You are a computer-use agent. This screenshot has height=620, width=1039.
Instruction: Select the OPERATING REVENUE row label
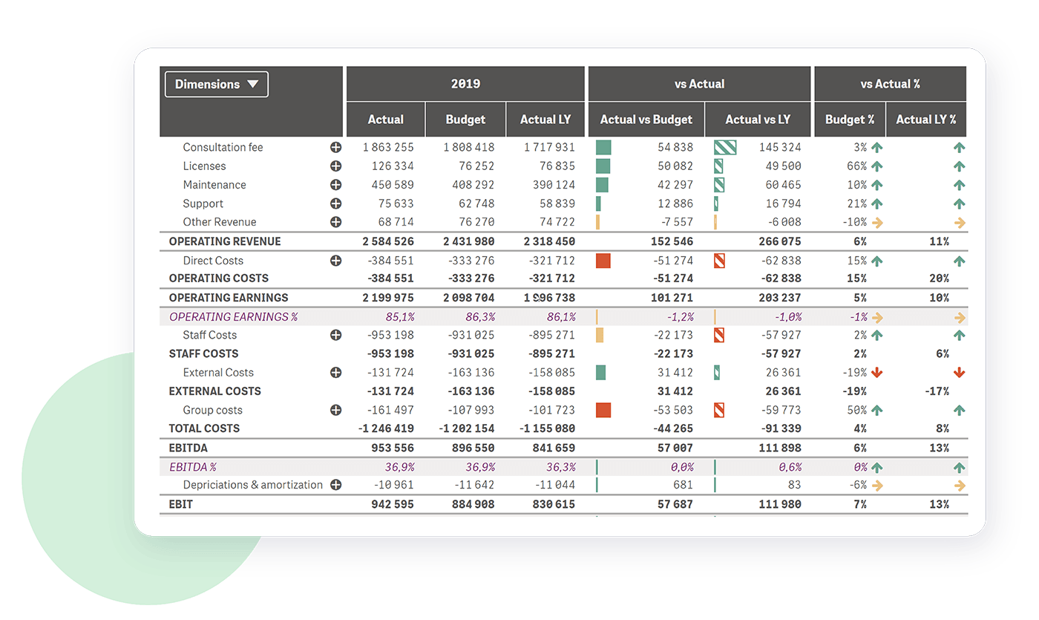tap(225, 241)
